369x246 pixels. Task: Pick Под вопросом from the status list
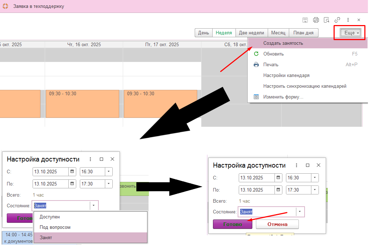coord(55,227)
